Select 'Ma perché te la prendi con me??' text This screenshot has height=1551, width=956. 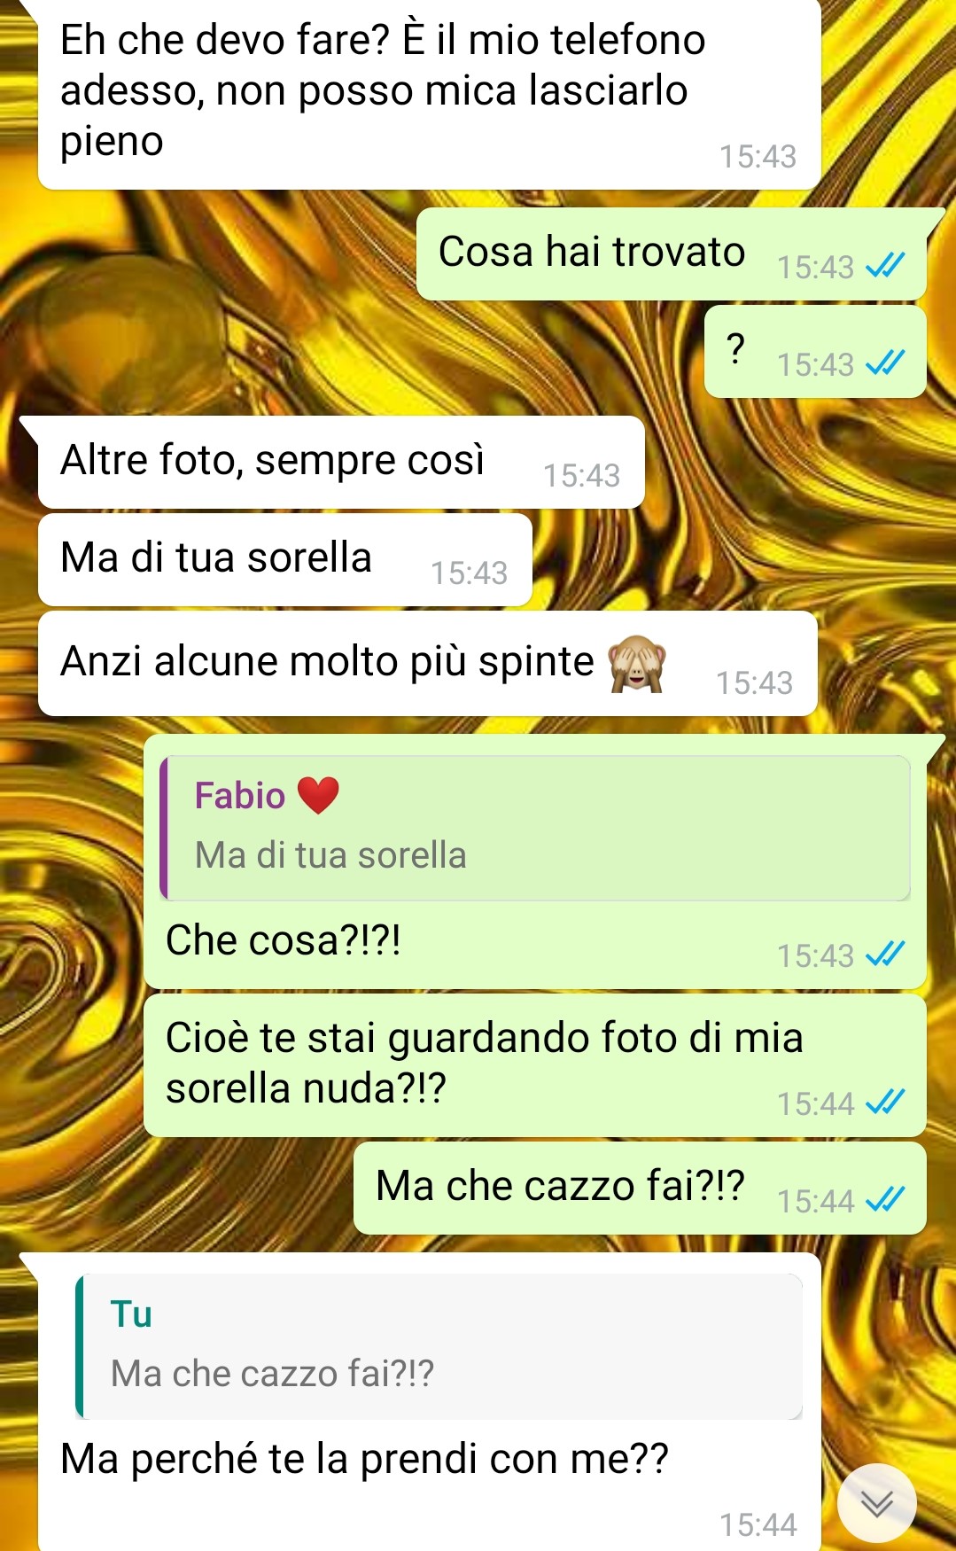pos(364,1459)
